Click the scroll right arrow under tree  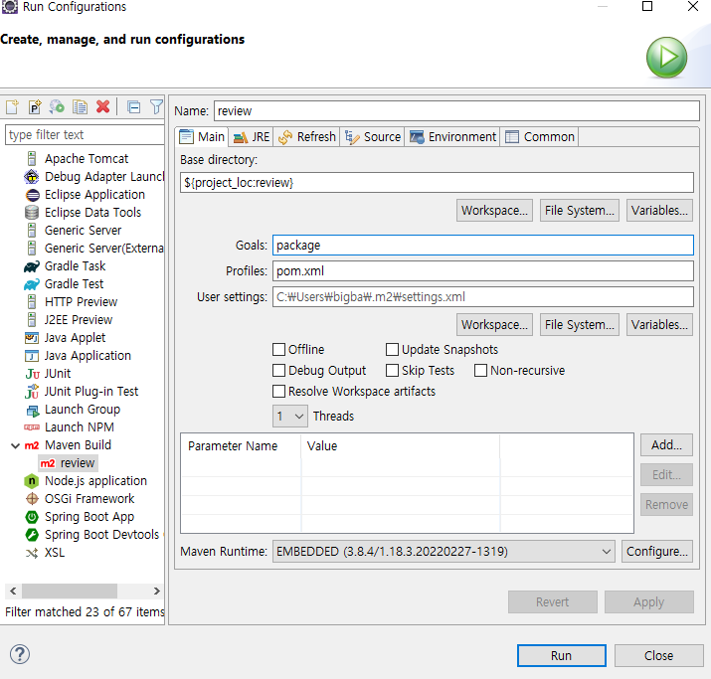pos(156,592)
